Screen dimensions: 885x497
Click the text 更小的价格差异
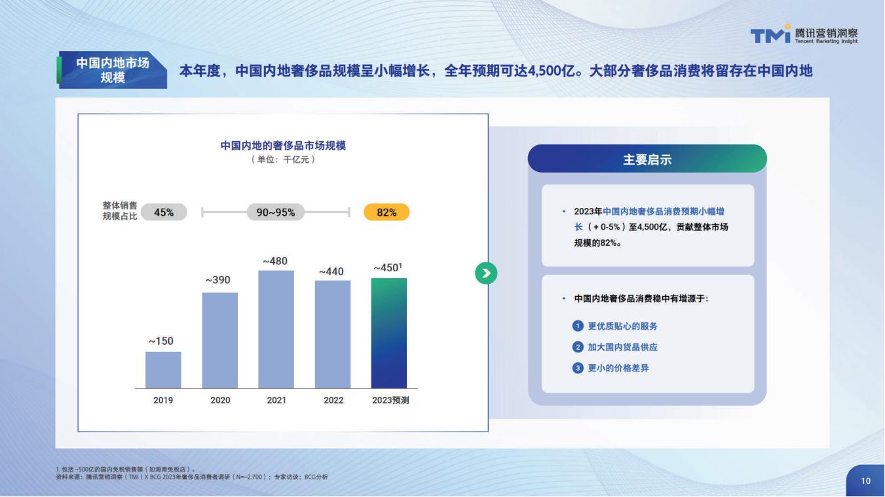(618, 368)
